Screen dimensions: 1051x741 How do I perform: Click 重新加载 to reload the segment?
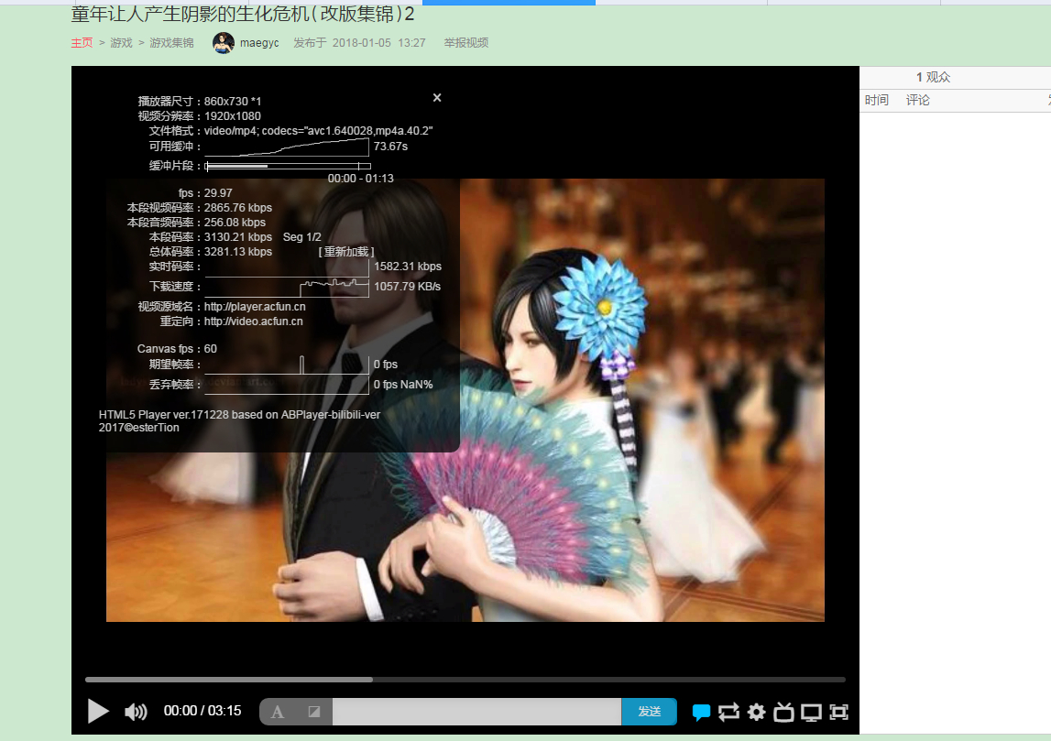click(345, 252)
